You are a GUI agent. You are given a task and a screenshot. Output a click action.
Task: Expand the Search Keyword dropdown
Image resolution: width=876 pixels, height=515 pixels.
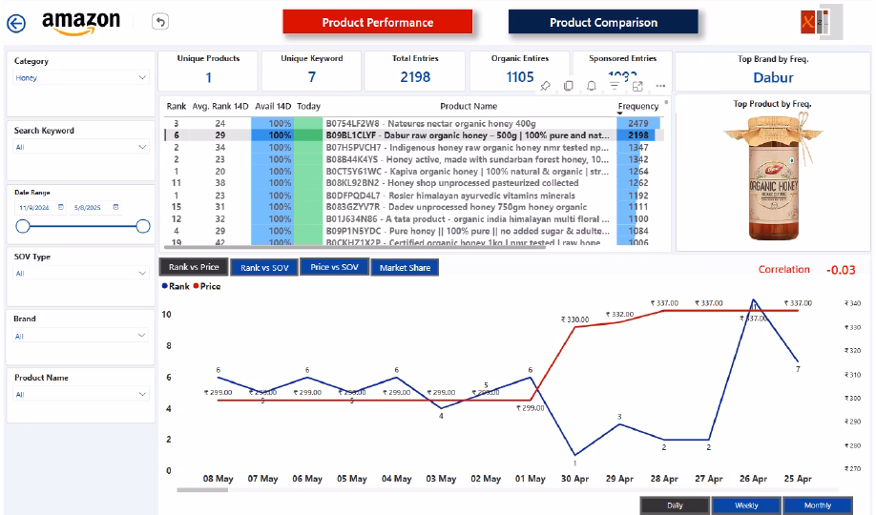tap(142, 147)
